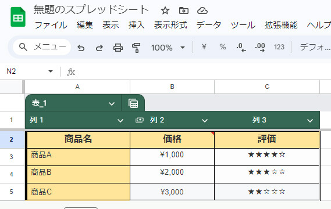The width and height of the screenshot is (331, 209).
Task: Select the two-star rating cell
Action: 267,192
